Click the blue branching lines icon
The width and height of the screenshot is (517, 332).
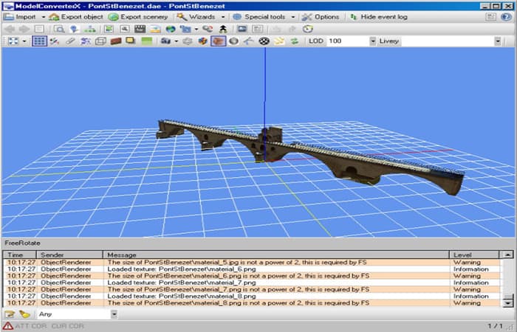coord(249,41)
